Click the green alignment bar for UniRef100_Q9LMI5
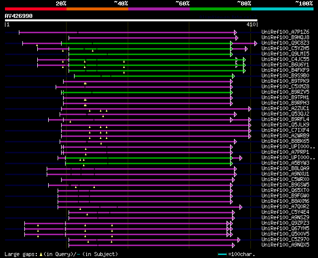 tap(150, 54)
